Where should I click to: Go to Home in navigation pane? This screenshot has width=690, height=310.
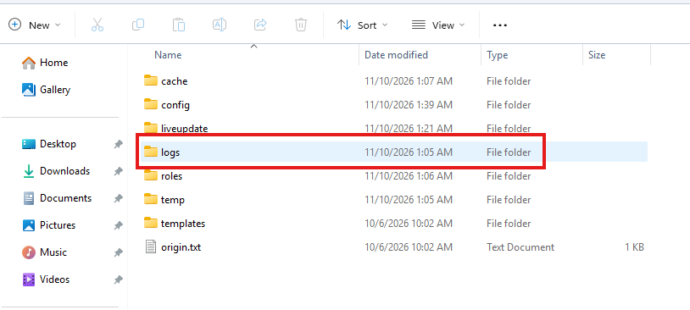click(45, 63)
